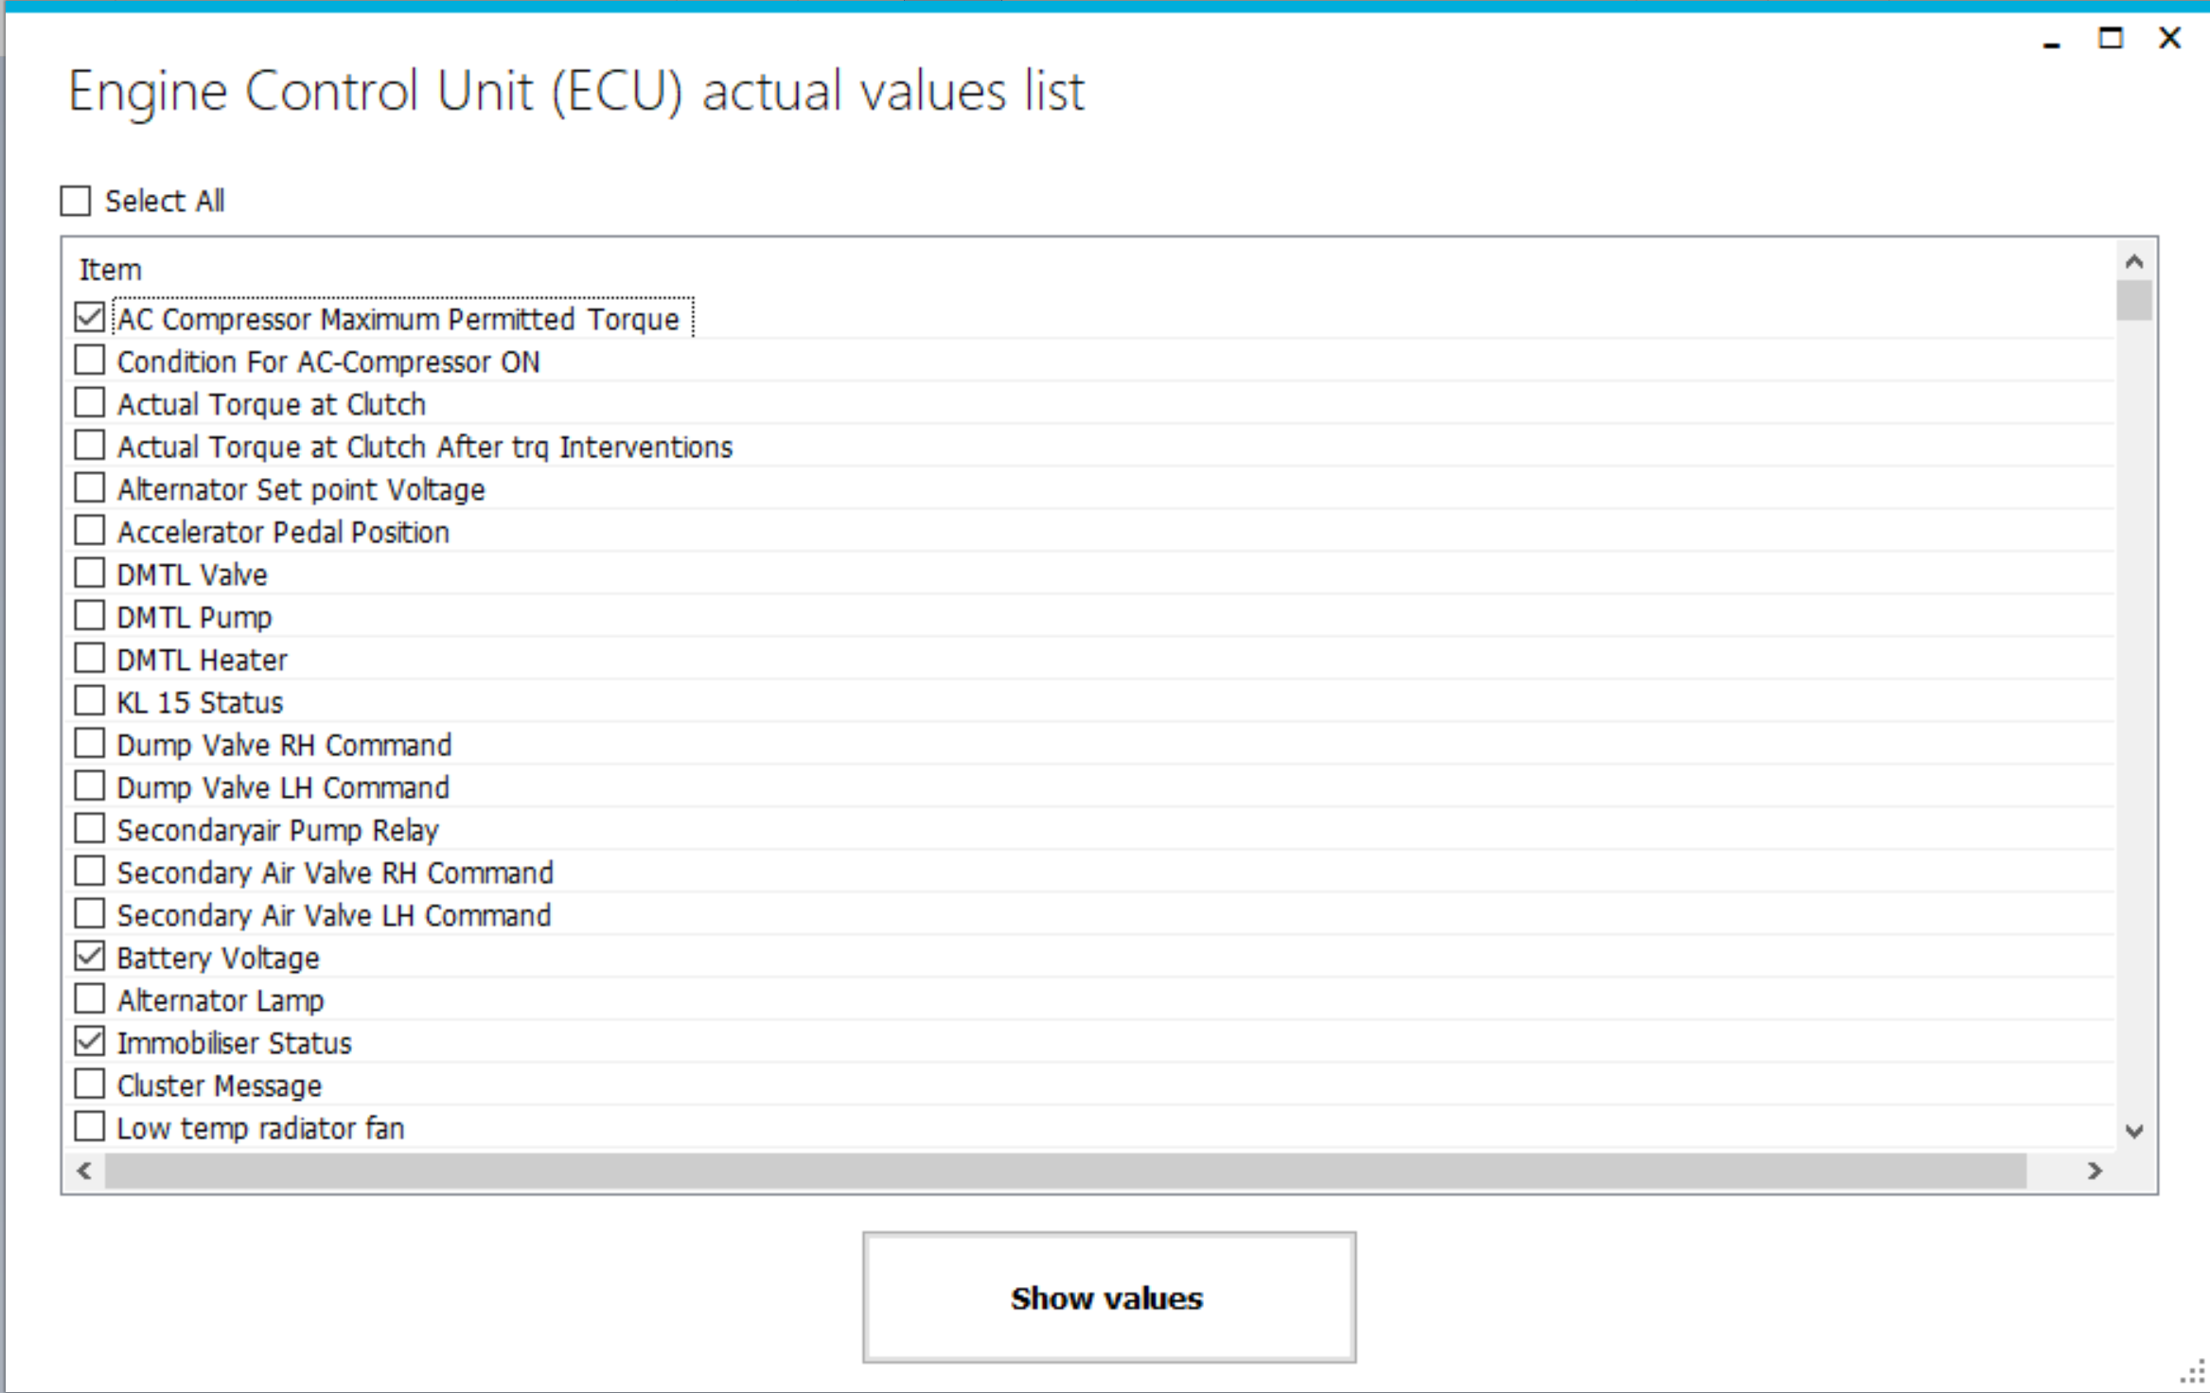Screen dimensions: 2210x1393
Task: Check Accelerator Pedal Position
Action: tap(90, 531)
